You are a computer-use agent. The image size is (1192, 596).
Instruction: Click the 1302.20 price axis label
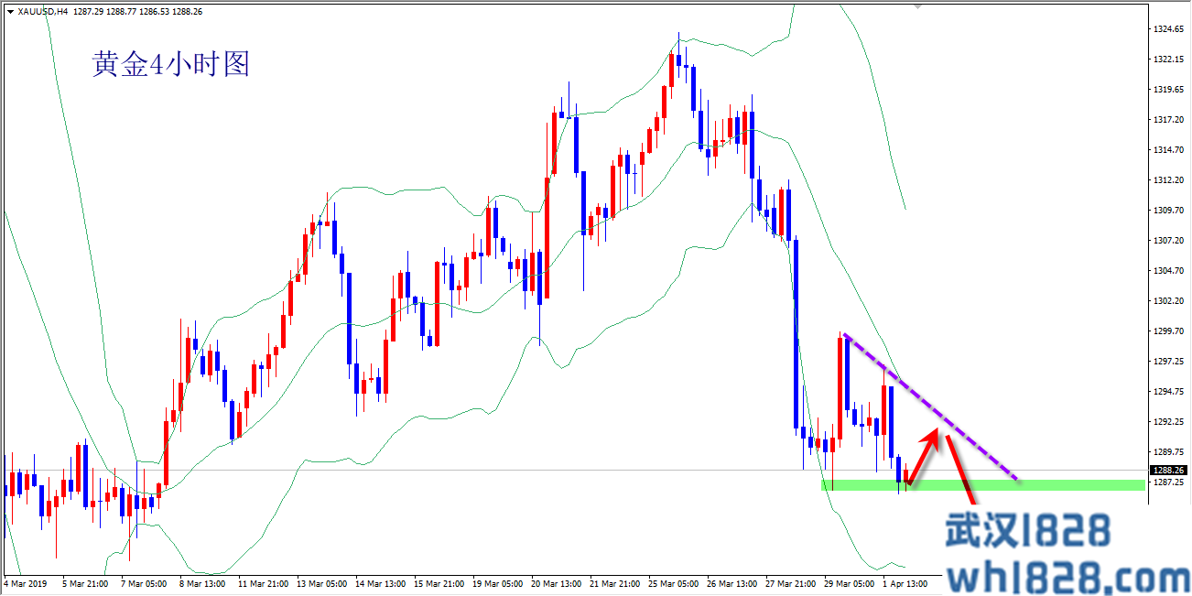pyautogui.click(x=1168, y=301)
